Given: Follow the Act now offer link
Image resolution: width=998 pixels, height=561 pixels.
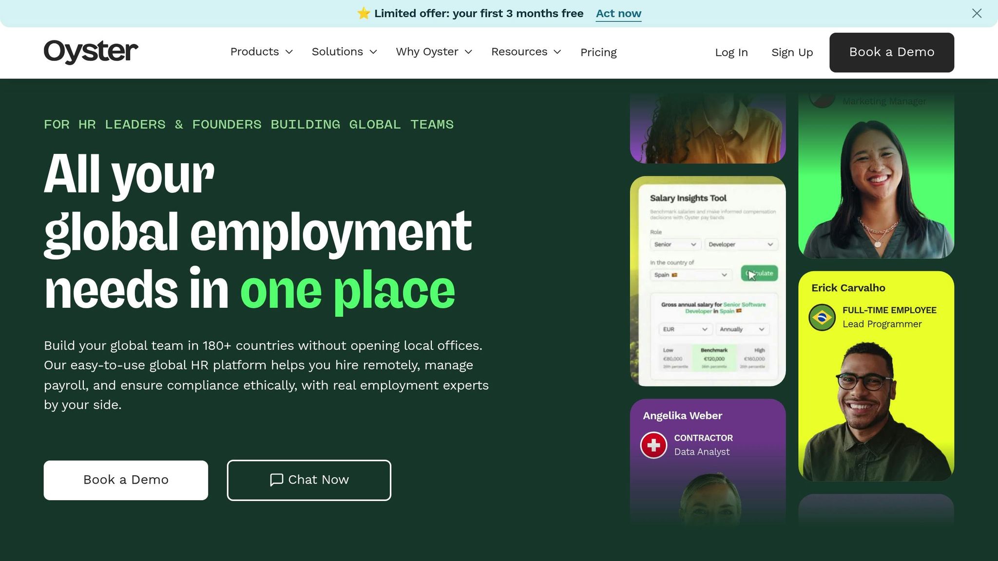Looking at the screenshot, I should tap(618, 14).
